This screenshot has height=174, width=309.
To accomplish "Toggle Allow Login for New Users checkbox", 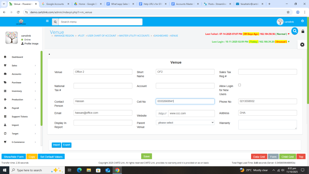I will [240, 85].
